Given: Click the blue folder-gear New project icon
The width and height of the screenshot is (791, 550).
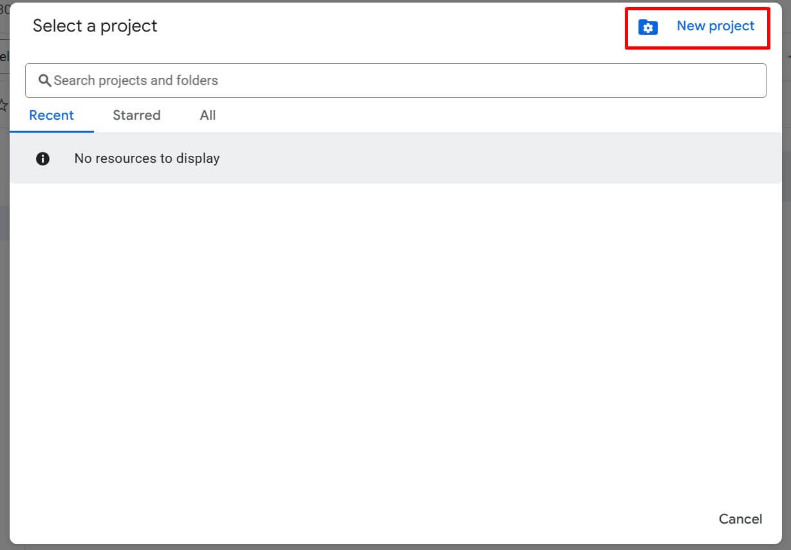Looking at the screenshot, I should point(647,27).
